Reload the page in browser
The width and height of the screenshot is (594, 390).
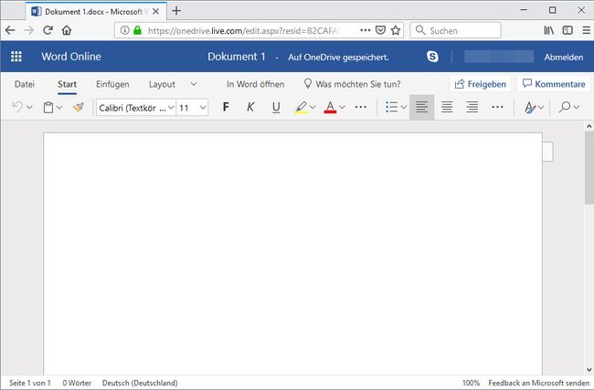click(48, 30)
